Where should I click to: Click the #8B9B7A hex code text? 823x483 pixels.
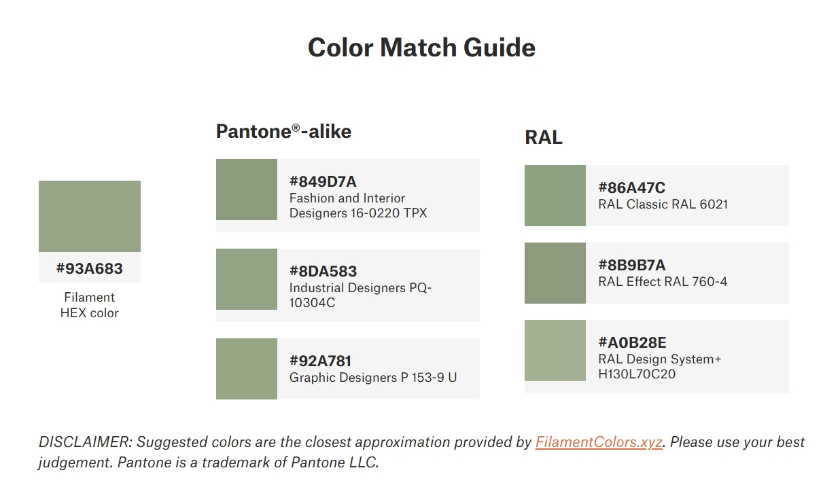pos(631,265)
